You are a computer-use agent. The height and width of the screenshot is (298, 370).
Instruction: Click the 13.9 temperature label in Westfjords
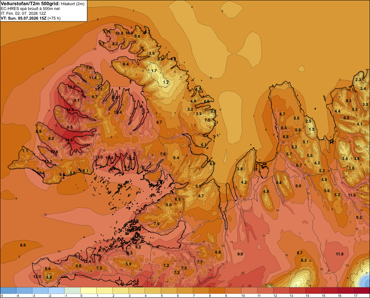point(71,87)
